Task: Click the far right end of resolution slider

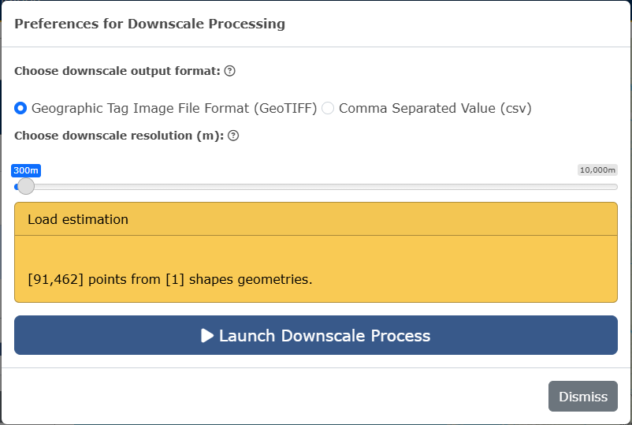Action: [x=615, y=187]
